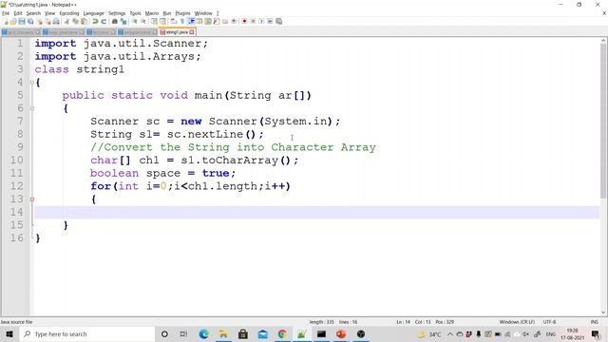
Task: Open the Macro menu
Action: click(152, 13)
